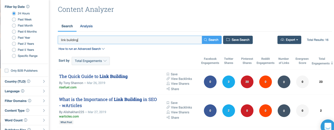334x130 pixels.
Task: Expand How to run an Advanced Search
Action: point(82,49)
